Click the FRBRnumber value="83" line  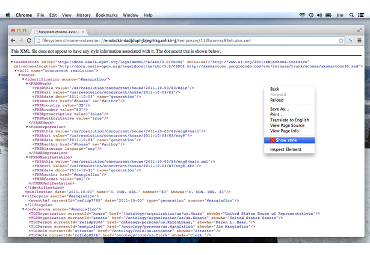coord(60,109)
